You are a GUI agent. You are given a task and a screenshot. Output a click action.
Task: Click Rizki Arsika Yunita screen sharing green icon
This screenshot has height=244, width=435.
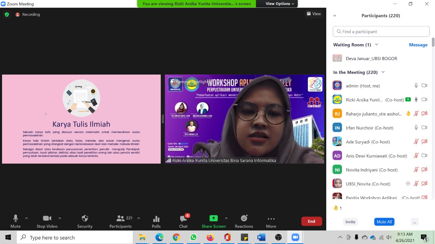[x=408, y=100]
